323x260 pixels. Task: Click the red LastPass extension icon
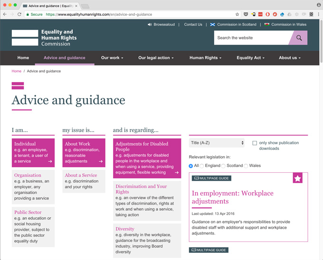[x=260, y=14]
